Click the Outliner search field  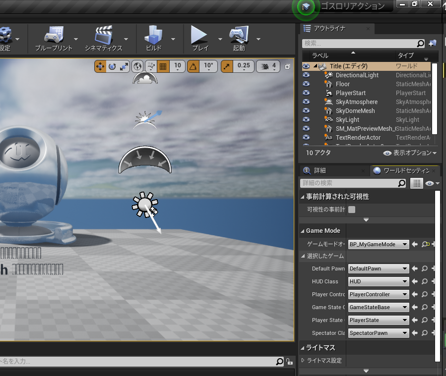pos(359,44)
